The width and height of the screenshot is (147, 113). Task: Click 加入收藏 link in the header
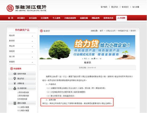[x=136, y=7]
